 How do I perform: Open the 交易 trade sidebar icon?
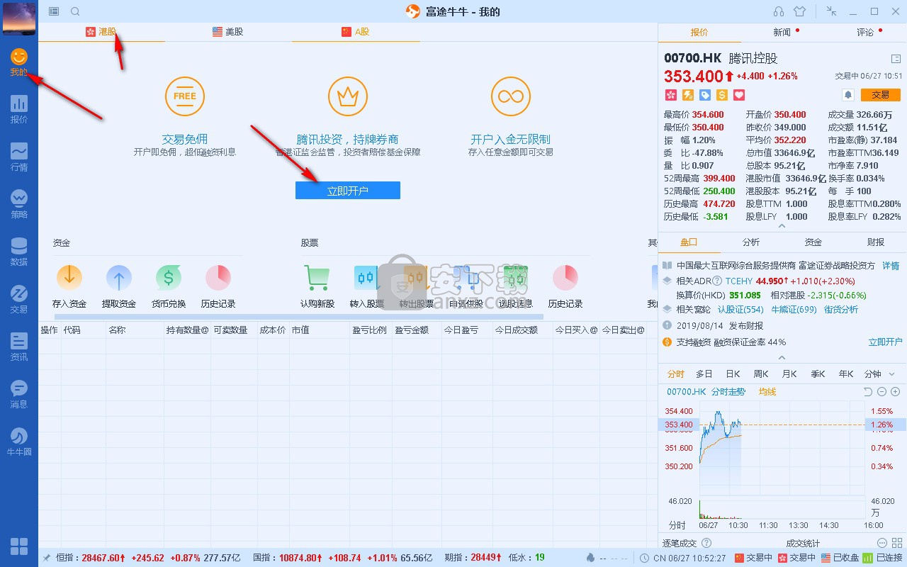(19, 300)
